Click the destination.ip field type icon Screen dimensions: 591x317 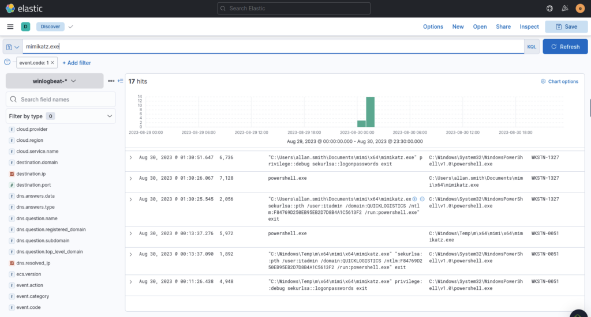pyautogui.click(x=12, y=174)
